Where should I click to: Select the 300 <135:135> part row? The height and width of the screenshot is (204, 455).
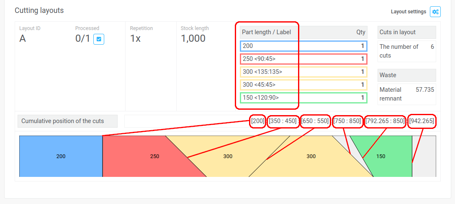click(x=303, y=72)
